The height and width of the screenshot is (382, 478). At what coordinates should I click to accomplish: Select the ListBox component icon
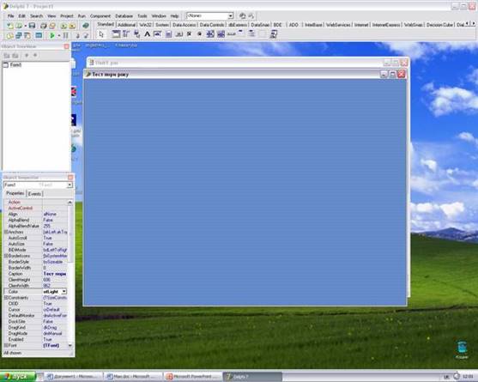click(210, 34)
